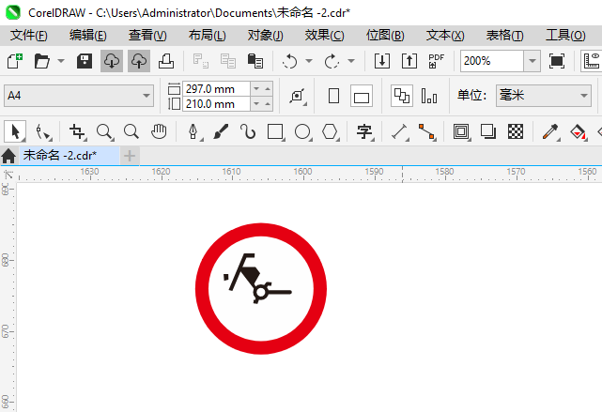Select the Shape node editing tool
Screen dimensions: 602x412
pyautogui.click(x=43, y=132)
